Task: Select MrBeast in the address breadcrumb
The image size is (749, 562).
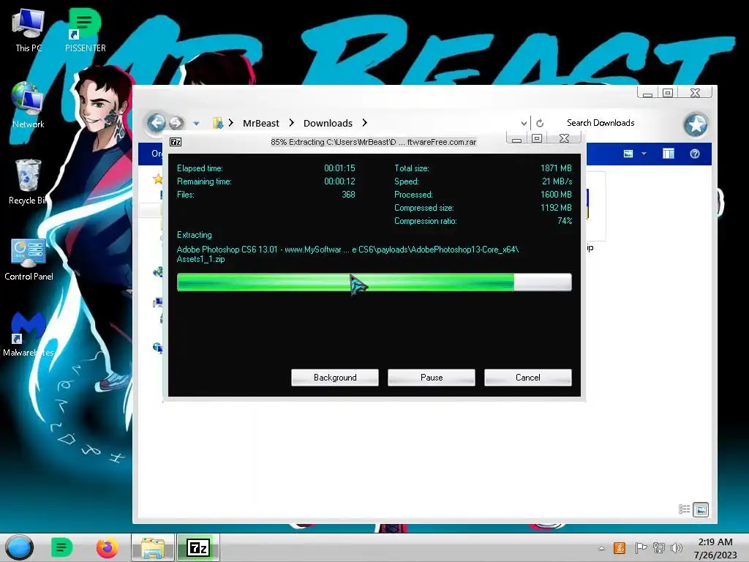Action: point(261,123)
